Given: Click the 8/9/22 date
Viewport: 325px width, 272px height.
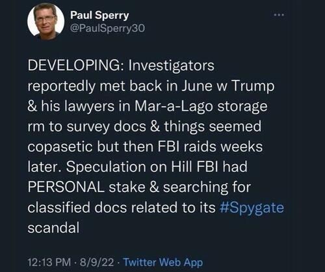Looking at the screenshot, I should pyautogui.click(x=97, y=262).
